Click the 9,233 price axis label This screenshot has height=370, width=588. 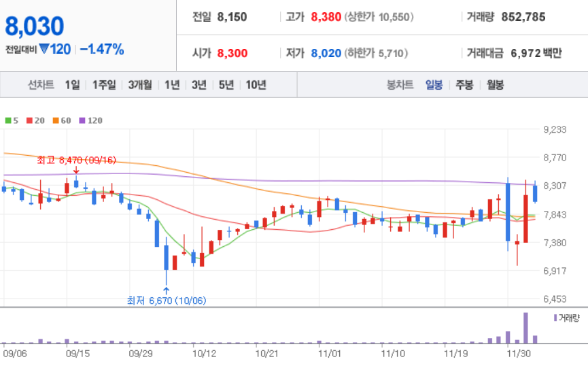pyautogui.click(x=555, y=130)
